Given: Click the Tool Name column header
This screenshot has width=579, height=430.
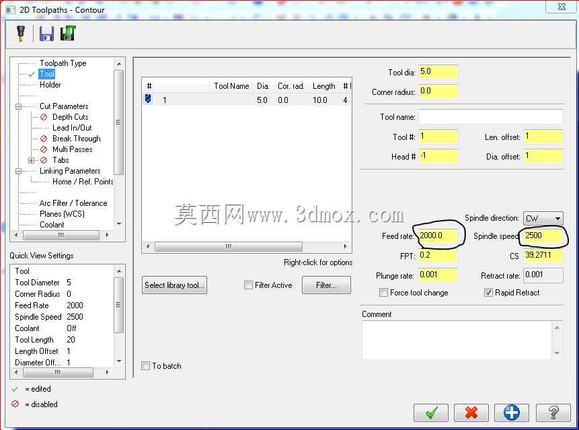Looking at the screenshot, I should click(x=231, y=86).
